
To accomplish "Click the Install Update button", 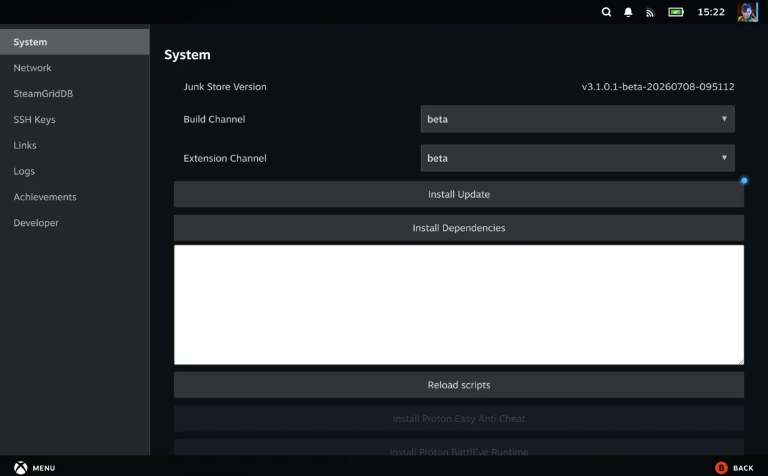I will 459,194.
